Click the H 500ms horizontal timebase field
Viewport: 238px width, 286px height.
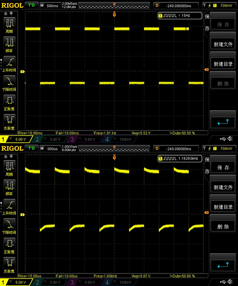click(50, 6)
